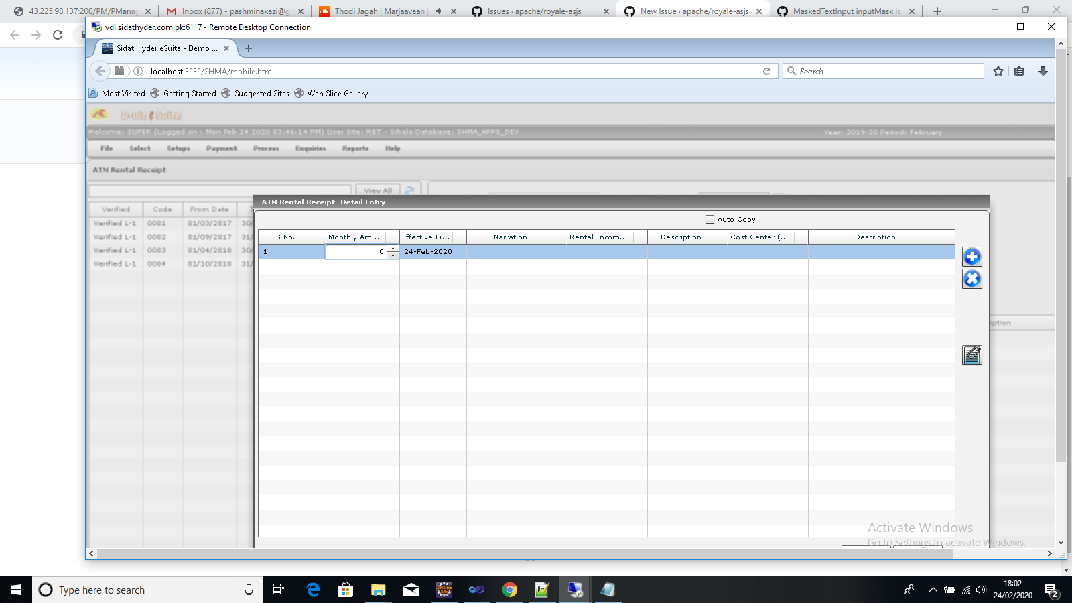Open the edit notes icon in detail entry
This screenshot has width=1072, height=603.
click(972, 355)
